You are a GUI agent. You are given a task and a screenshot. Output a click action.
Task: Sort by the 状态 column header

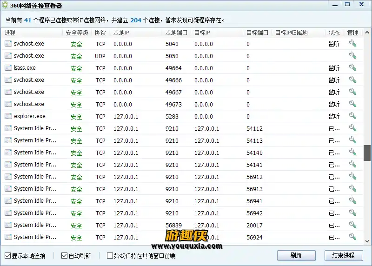click(x=334, y=33)
